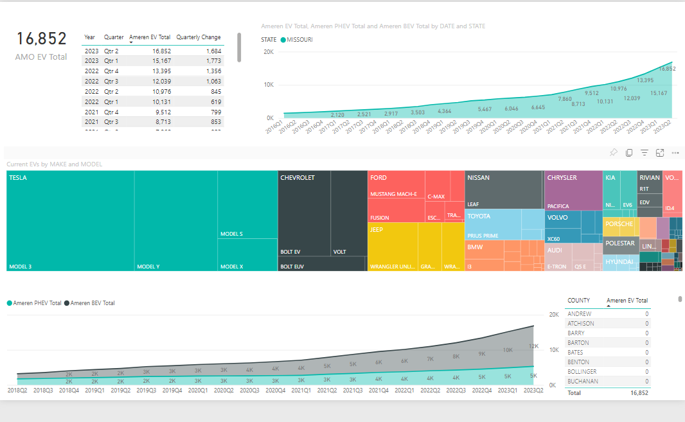
Task: Open more options ellipsis menu
Action: (x=675, y=153)
